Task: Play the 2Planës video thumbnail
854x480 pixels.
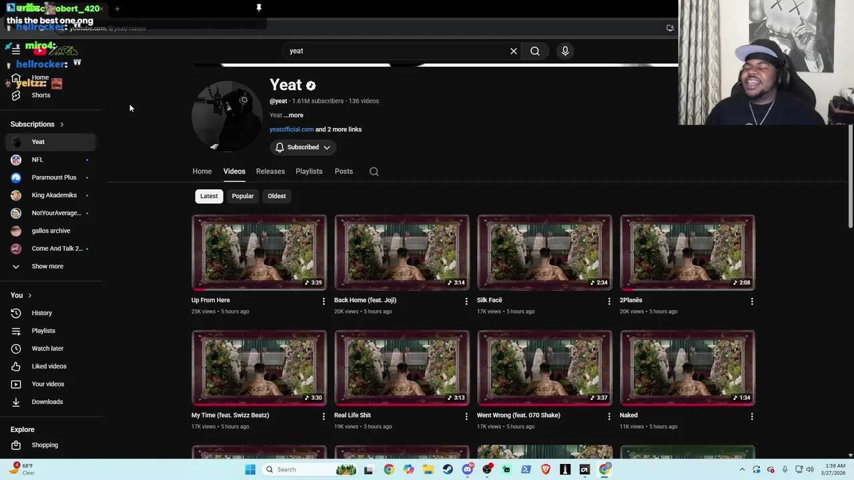Action: pos(687,253)
